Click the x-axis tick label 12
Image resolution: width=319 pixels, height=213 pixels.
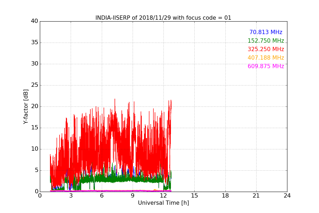point(163,195)
